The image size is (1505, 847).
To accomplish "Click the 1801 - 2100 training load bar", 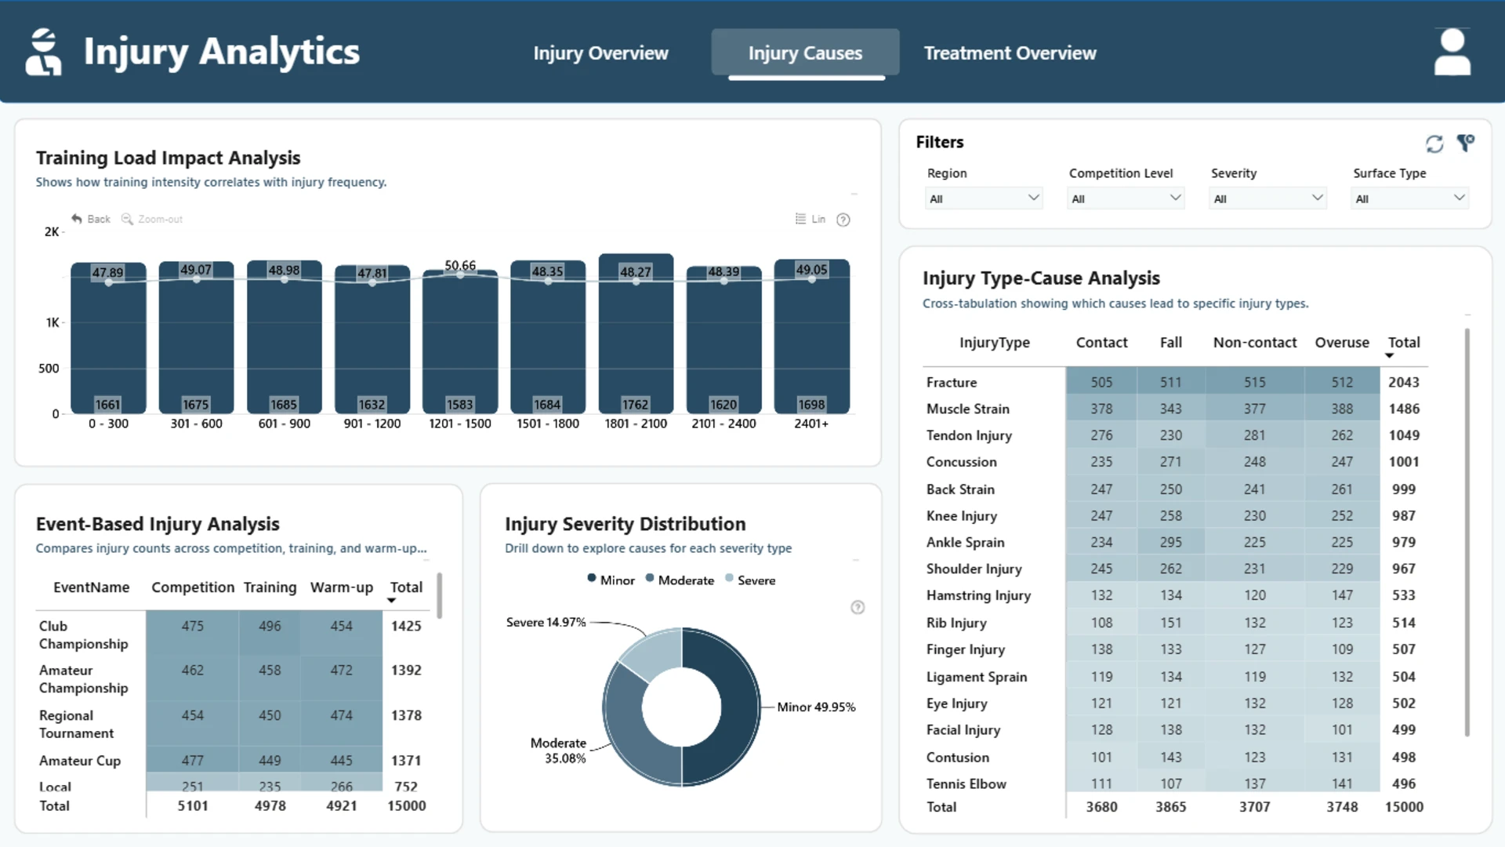I will (636, 333).
